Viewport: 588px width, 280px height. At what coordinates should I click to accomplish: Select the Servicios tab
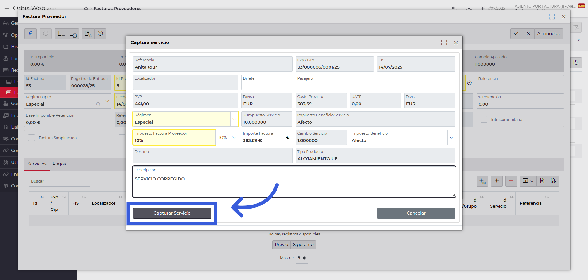pyautogui.click(x=37, y=164)
